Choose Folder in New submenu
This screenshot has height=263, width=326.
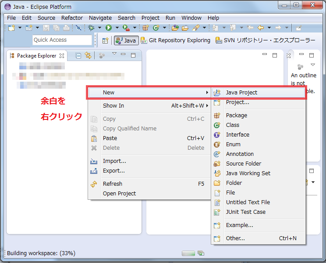259,183
